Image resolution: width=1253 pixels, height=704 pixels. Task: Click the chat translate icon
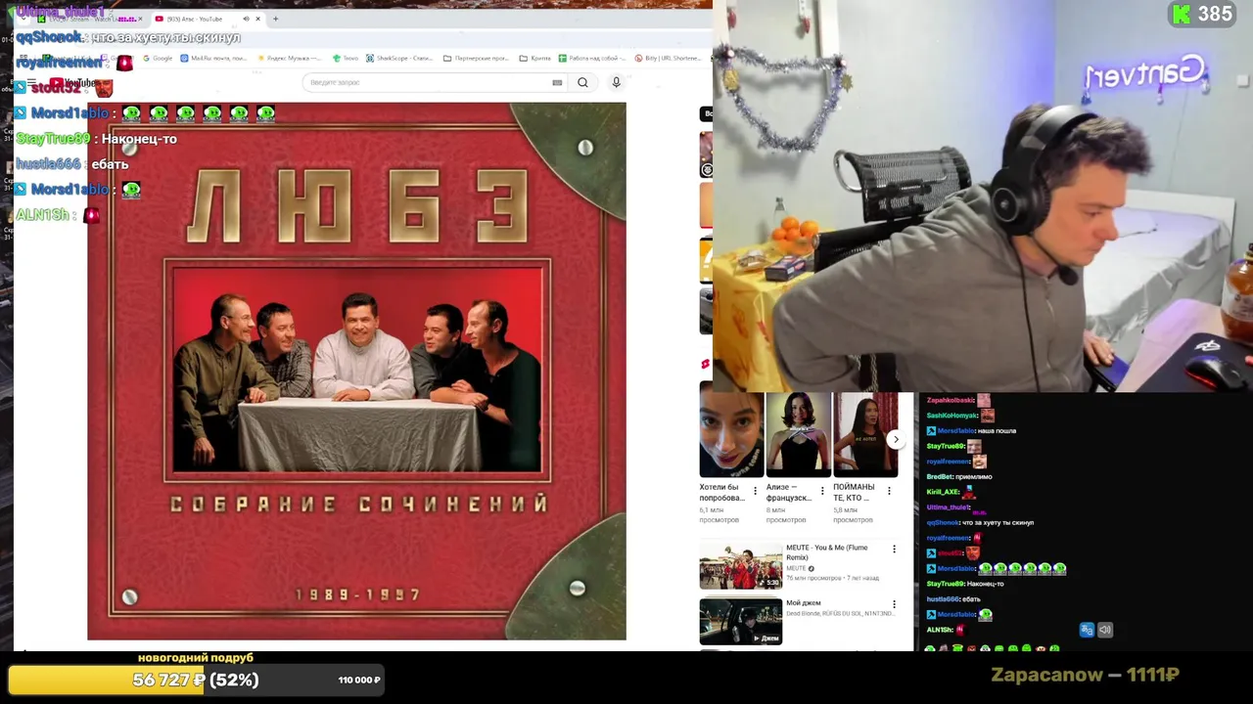click(1087, 630)
